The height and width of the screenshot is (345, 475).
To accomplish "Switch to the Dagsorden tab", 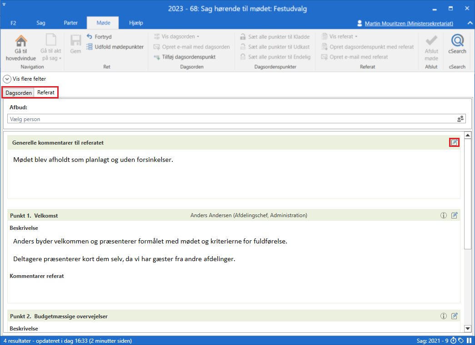I will coord(19,93).
